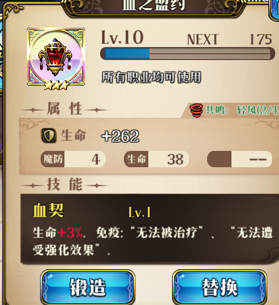
Task: Tap the 替换 replace button
Action: [x=220, y=287]
